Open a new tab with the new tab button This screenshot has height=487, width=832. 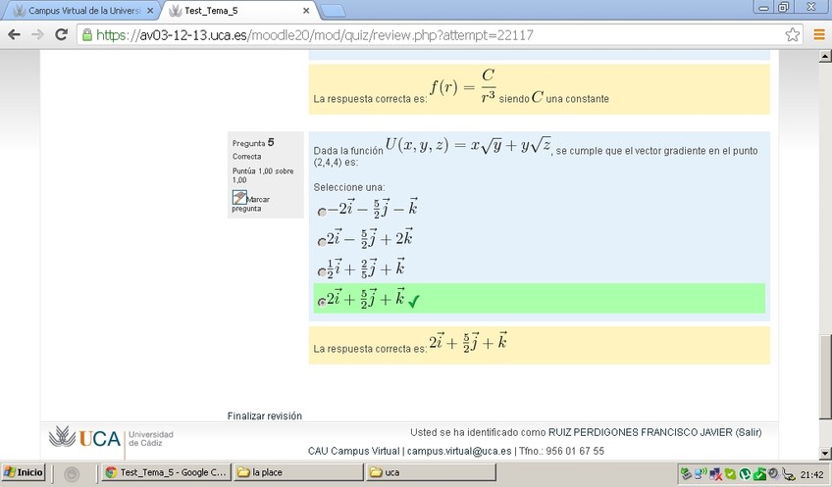click(334, 11)
